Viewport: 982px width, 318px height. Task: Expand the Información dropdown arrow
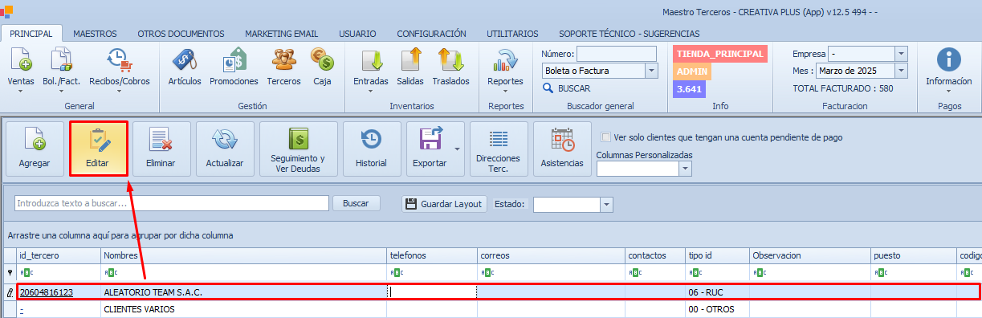(x=949, y=91)
